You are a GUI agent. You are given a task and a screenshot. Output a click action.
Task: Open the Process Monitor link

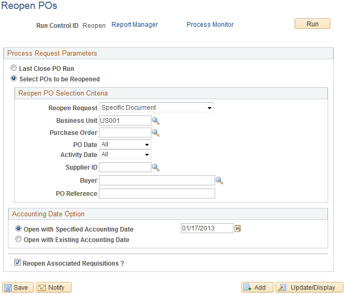point(210,25)
